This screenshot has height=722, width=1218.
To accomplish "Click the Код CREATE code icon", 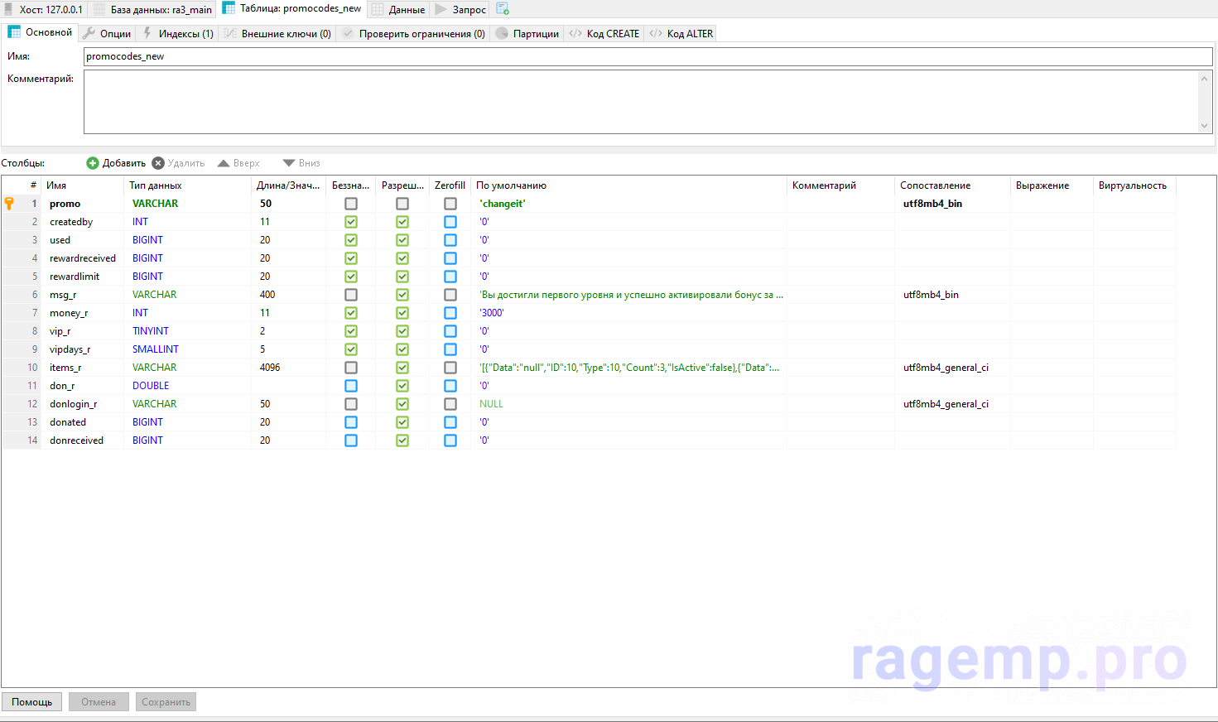I will click(x=575, y=33).
